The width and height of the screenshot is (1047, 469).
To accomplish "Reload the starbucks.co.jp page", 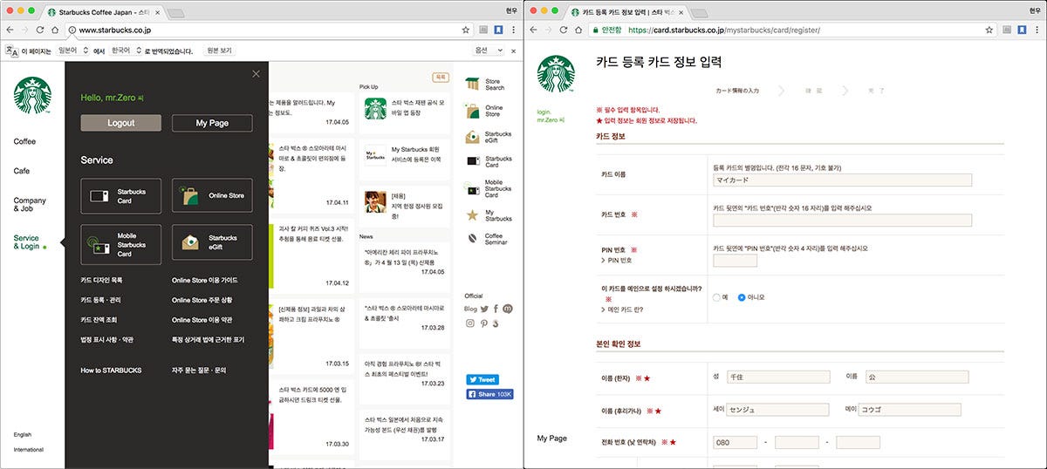I will coord(40,30).
